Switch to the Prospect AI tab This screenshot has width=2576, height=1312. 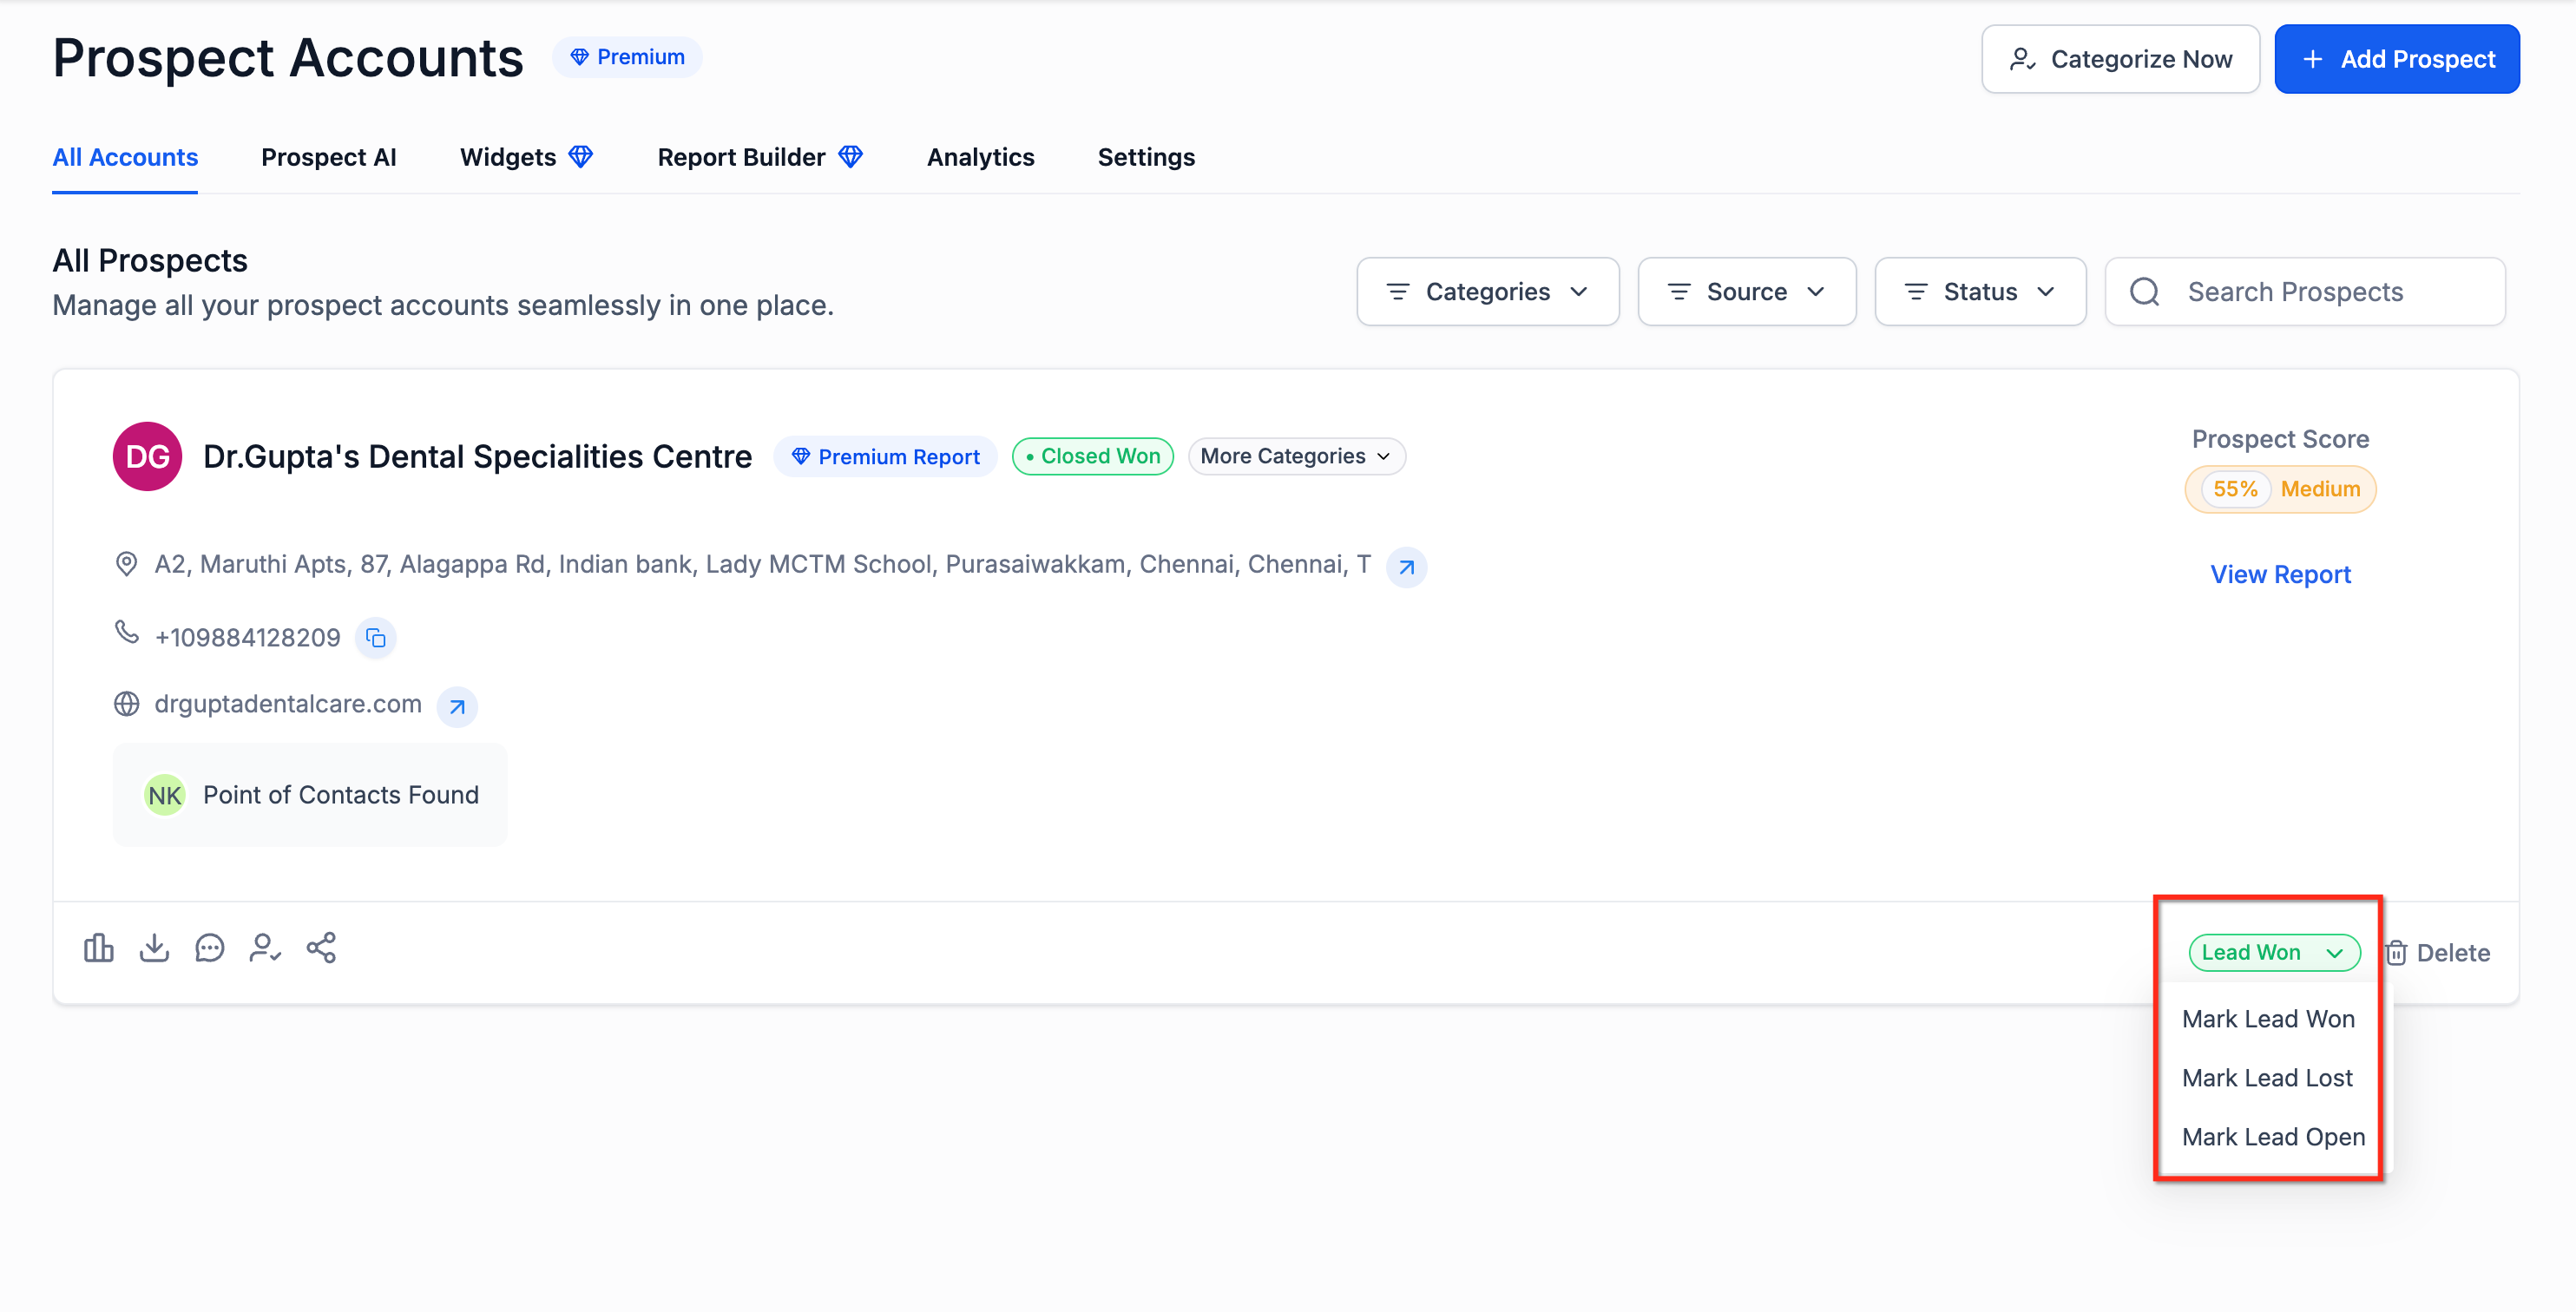[328, 157]
